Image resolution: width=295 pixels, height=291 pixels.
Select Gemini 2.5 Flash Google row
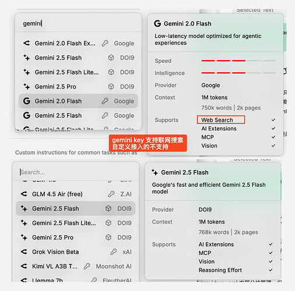(x=78, y=115)
